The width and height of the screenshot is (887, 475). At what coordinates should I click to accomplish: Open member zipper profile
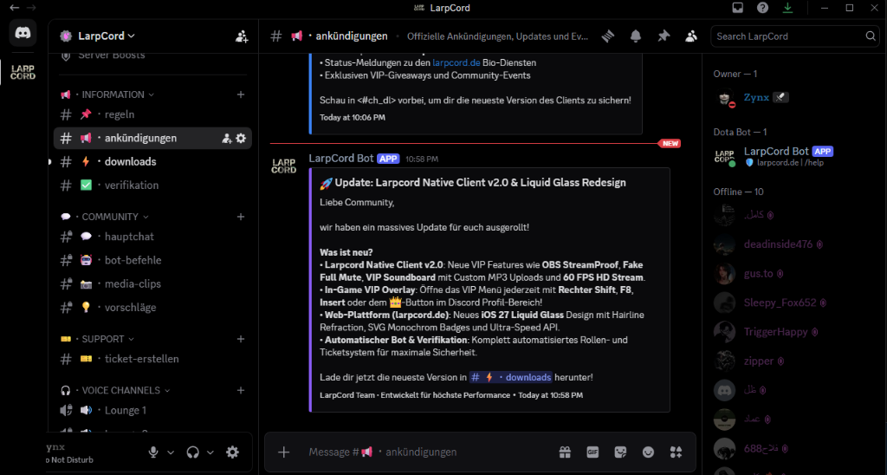click(794, 361)
